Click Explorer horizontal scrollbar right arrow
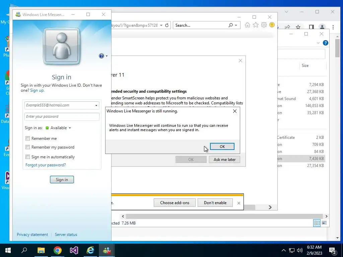The width and height of the screenshot is (343, 257). click(326, 217)
